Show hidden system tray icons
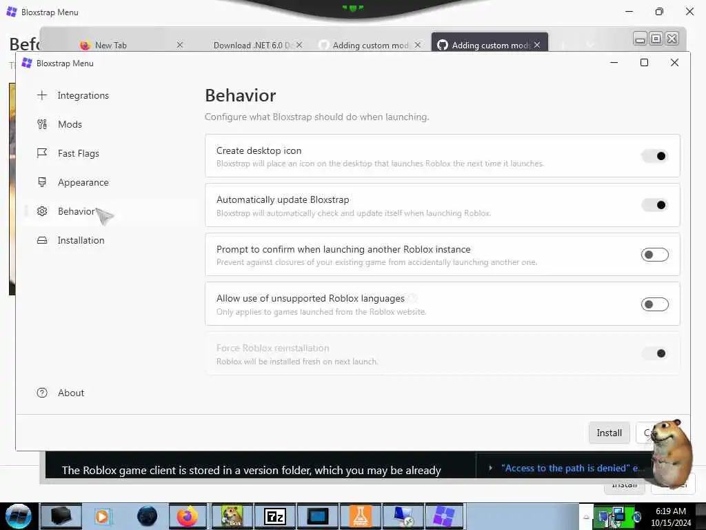 click(x=586, y=517)
